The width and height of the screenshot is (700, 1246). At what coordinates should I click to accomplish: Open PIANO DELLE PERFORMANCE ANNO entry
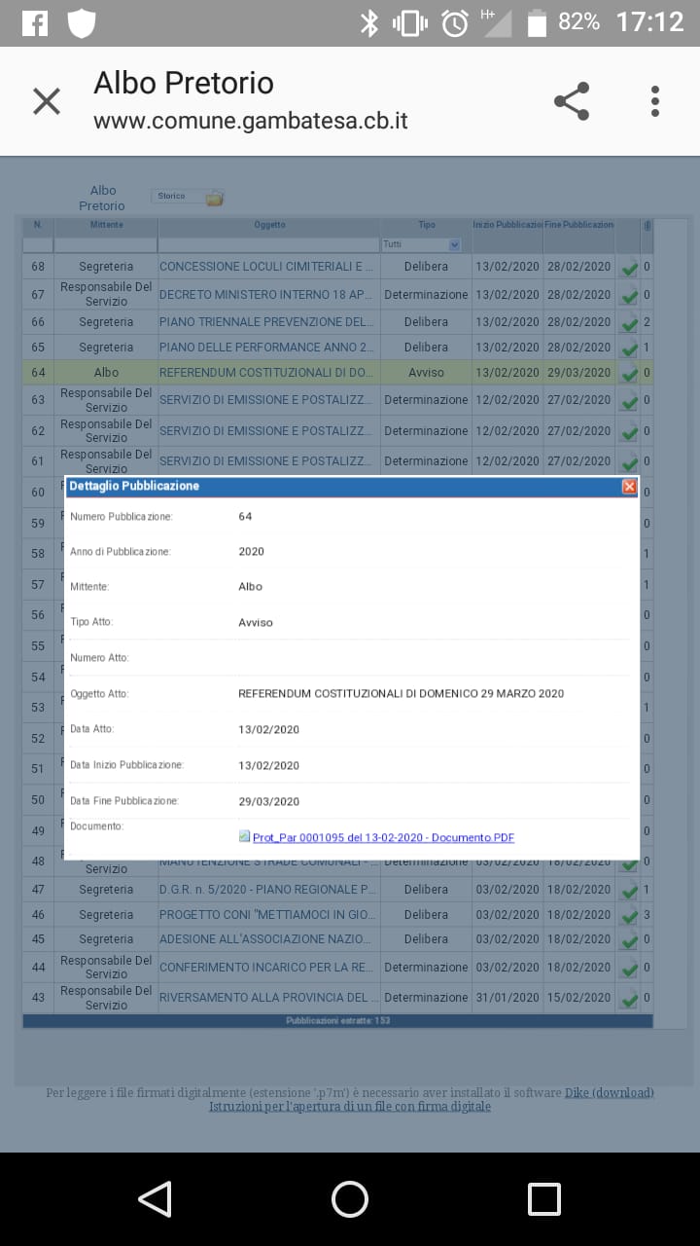click(266, 348)
